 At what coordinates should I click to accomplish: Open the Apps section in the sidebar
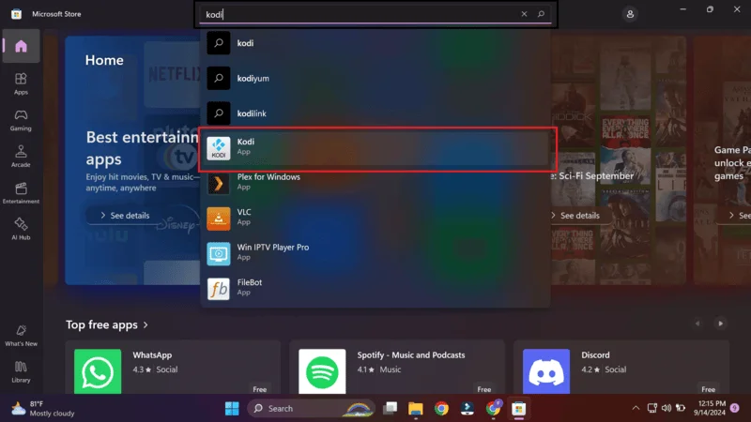click(x=21, y=83)
